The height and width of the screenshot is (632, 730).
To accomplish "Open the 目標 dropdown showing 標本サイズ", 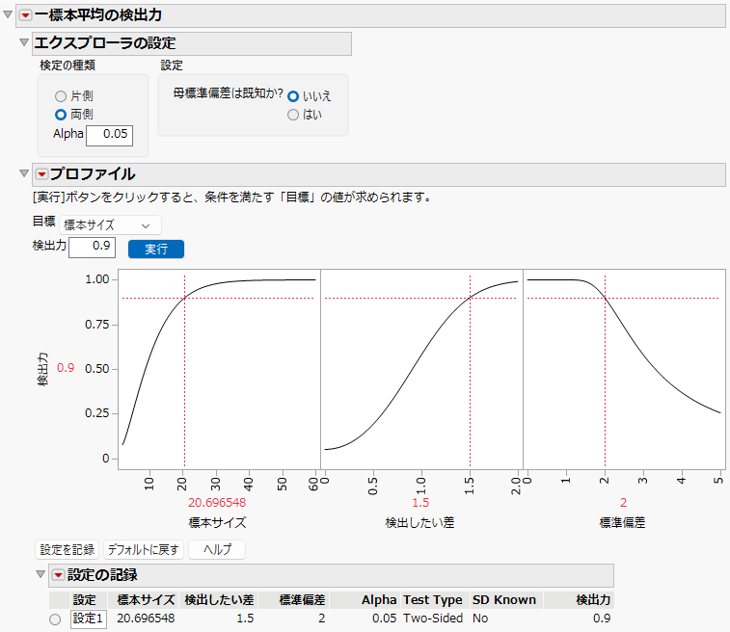I will [x=110, y=225].
